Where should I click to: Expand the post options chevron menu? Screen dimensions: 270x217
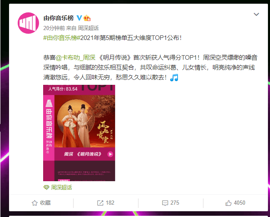pos(256,14)
